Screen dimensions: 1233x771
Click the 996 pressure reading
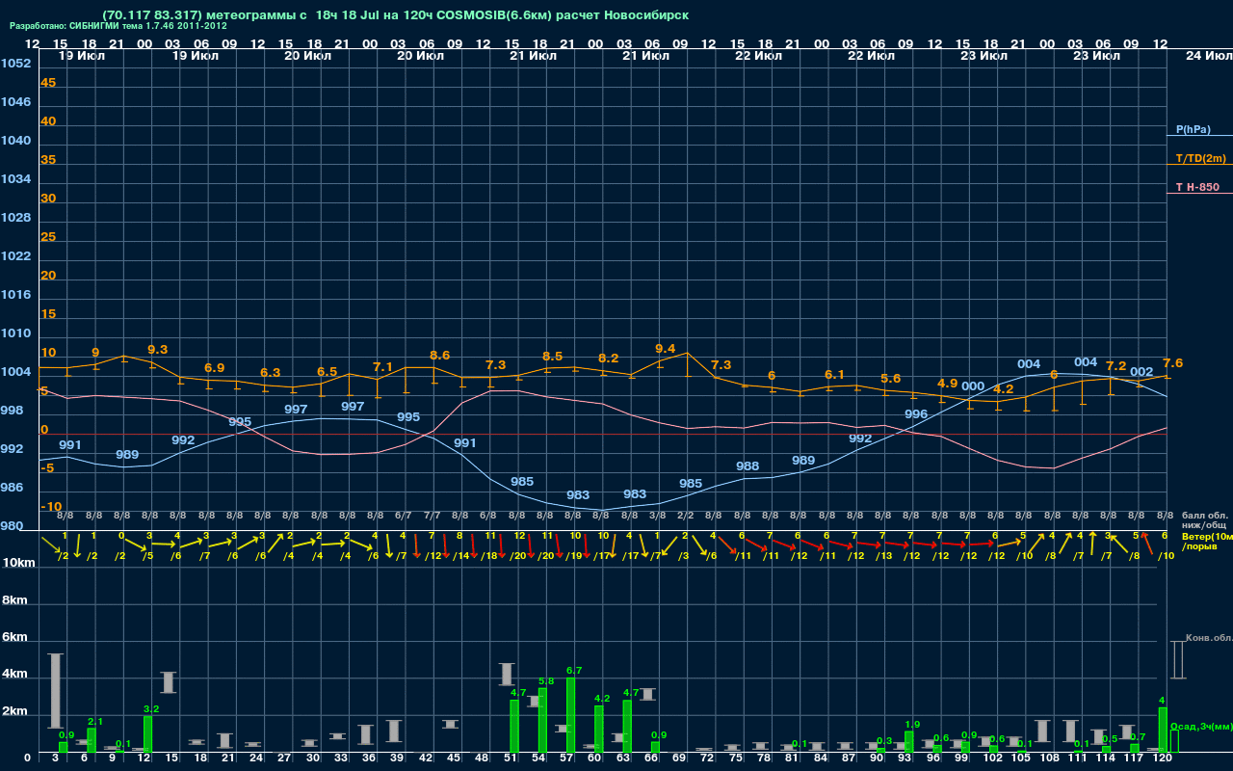(916, 414)
